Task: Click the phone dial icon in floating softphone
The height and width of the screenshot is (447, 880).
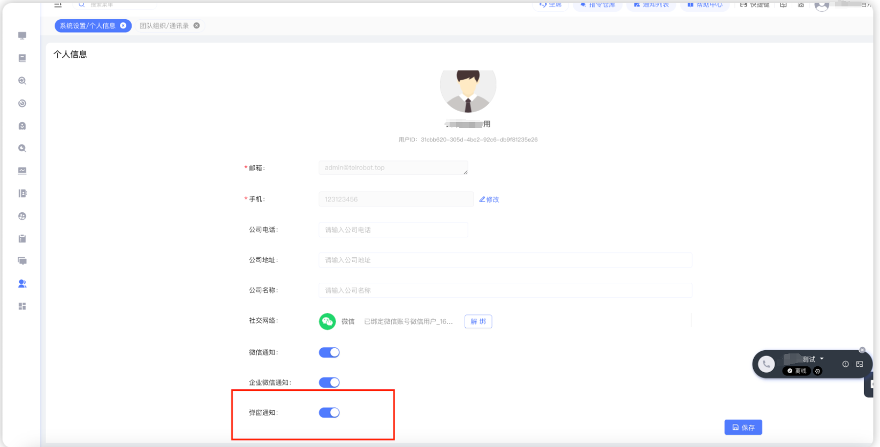Action: coord(766,364)
